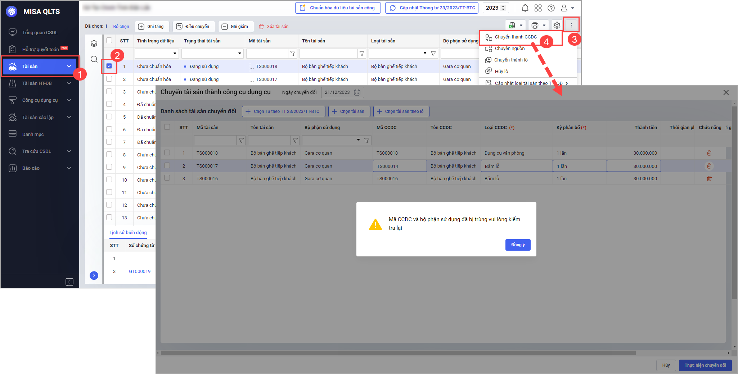The height and width of the screenshot is (374, 738).
Task: Open the Lịch sử biến động tab
Action: tap(128, 233)
